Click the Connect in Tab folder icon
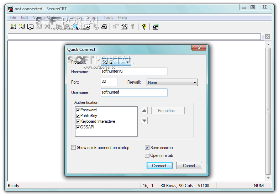 (30, 27)
